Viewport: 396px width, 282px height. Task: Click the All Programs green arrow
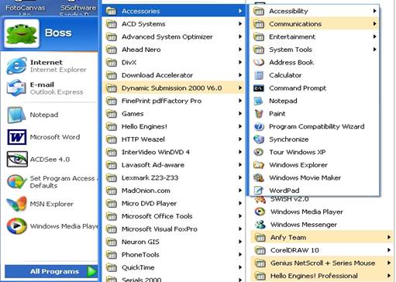(x=91, y=271)
